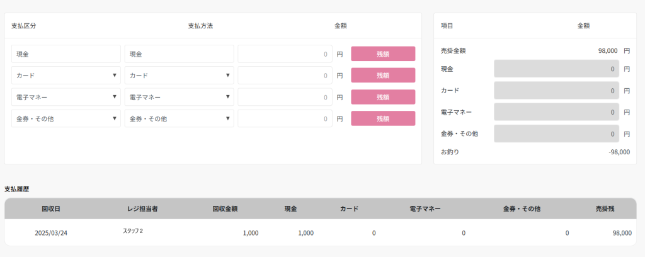Focus the 現金 row payment amount input
The width and height of the screenshot is (645, 257).
coord(285,54)
